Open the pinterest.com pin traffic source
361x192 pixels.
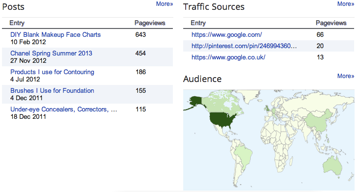(x=244, y=46)
